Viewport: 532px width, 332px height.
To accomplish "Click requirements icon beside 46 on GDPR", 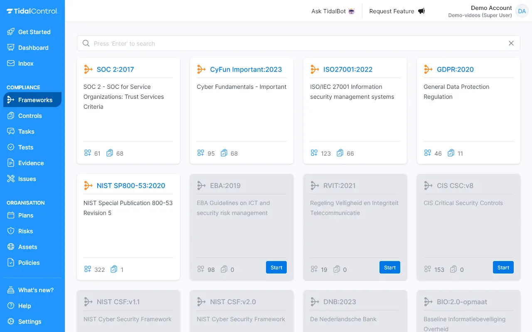I will pyautogui.click(x=428, y=153).
